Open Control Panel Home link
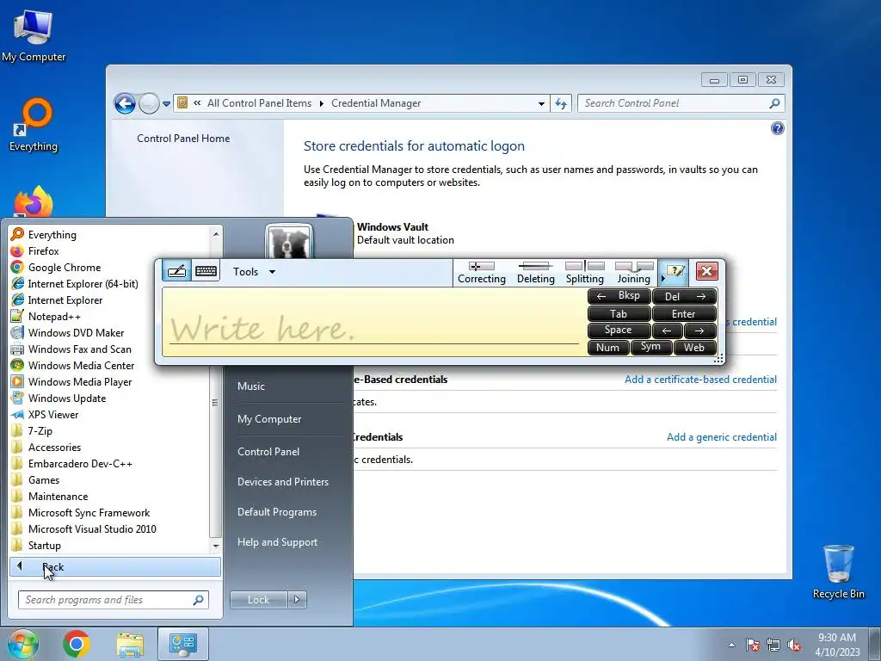Image resolution: width=881 pixels, height=661 pixels. (x=183, y=139)
